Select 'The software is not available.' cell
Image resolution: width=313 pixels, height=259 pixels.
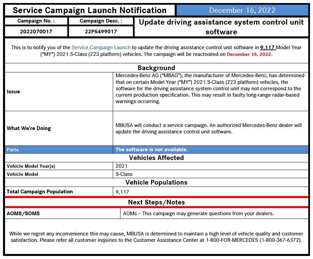pos(211,150)
